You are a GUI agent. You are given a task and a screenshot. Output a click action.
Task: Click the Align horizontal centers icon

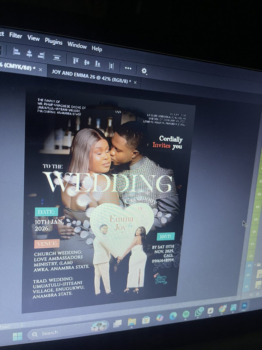click(29, 53)
